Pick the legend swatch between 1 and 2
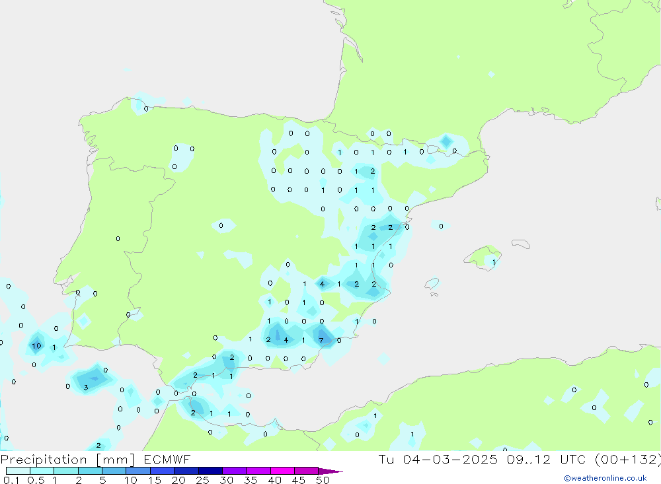This screenshot has height=484, width=661. coord(66,471)
